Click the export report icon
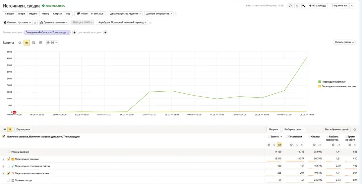362x184 pixels. 297,6
